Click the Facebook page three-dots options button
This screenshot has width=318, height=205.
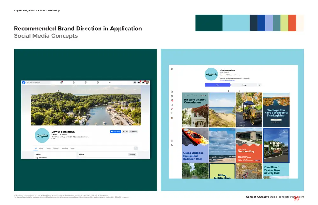coord(136,148)
